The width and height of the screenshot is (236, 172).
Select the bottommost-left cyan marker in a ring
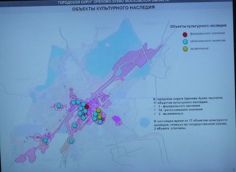coord(45,141)
